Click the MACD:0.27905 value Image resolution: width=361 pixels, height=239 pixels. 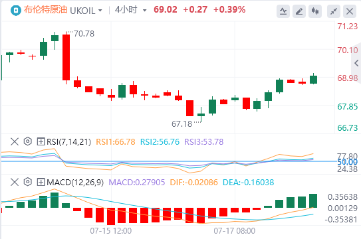(x=137, y=183)
